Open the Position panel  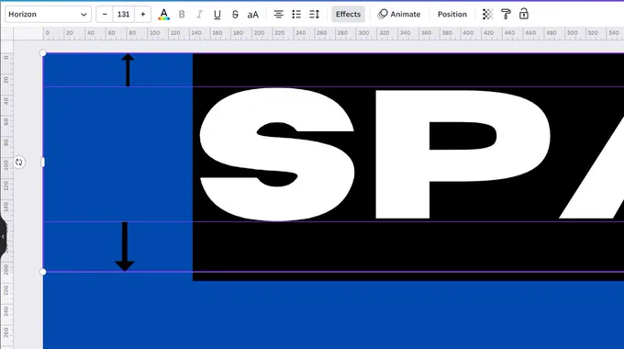pos(452,15)
